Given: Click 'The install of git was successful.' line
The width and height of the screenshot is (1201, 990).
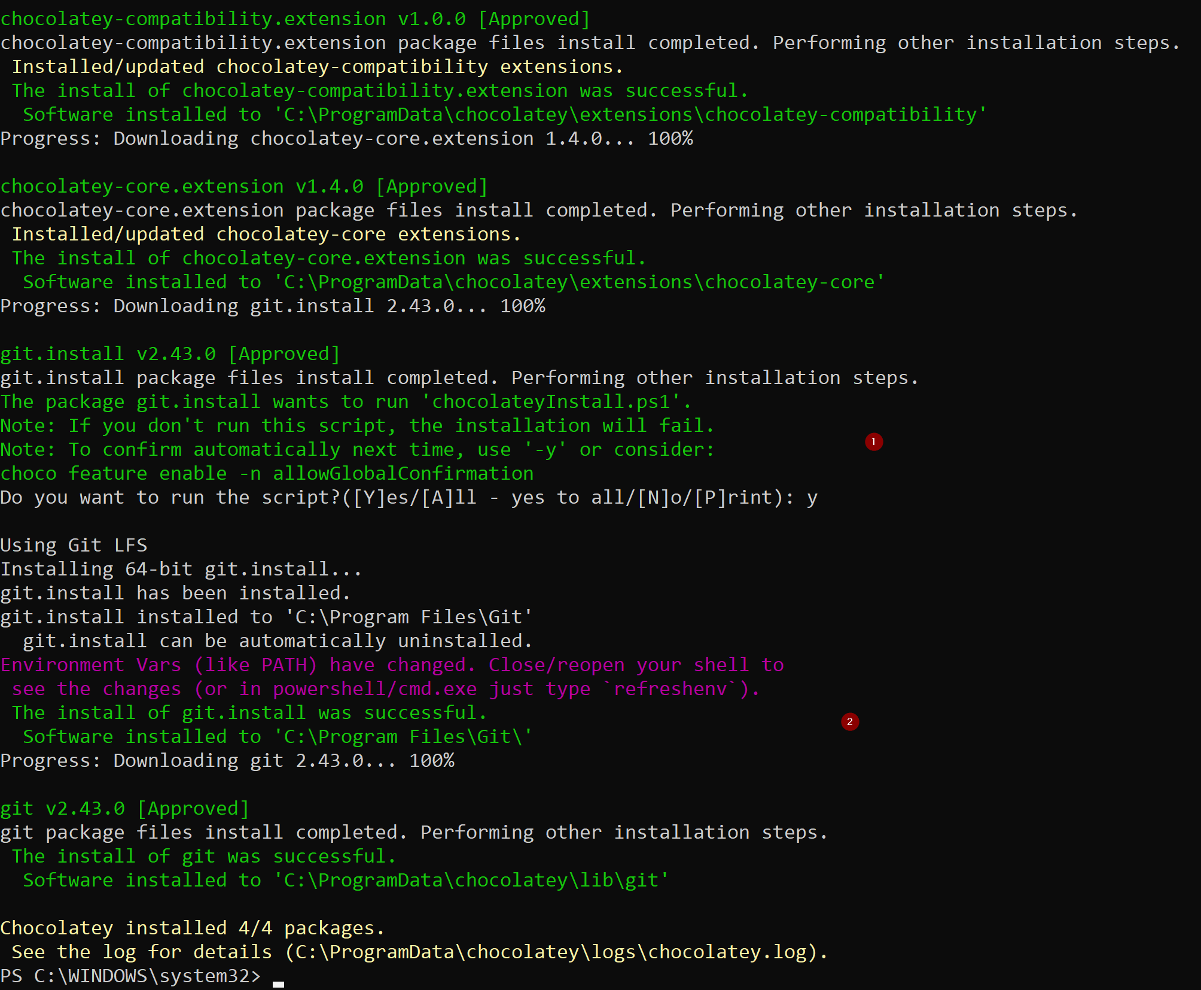Looking at the screenshot, I should [x=204, y=857].
